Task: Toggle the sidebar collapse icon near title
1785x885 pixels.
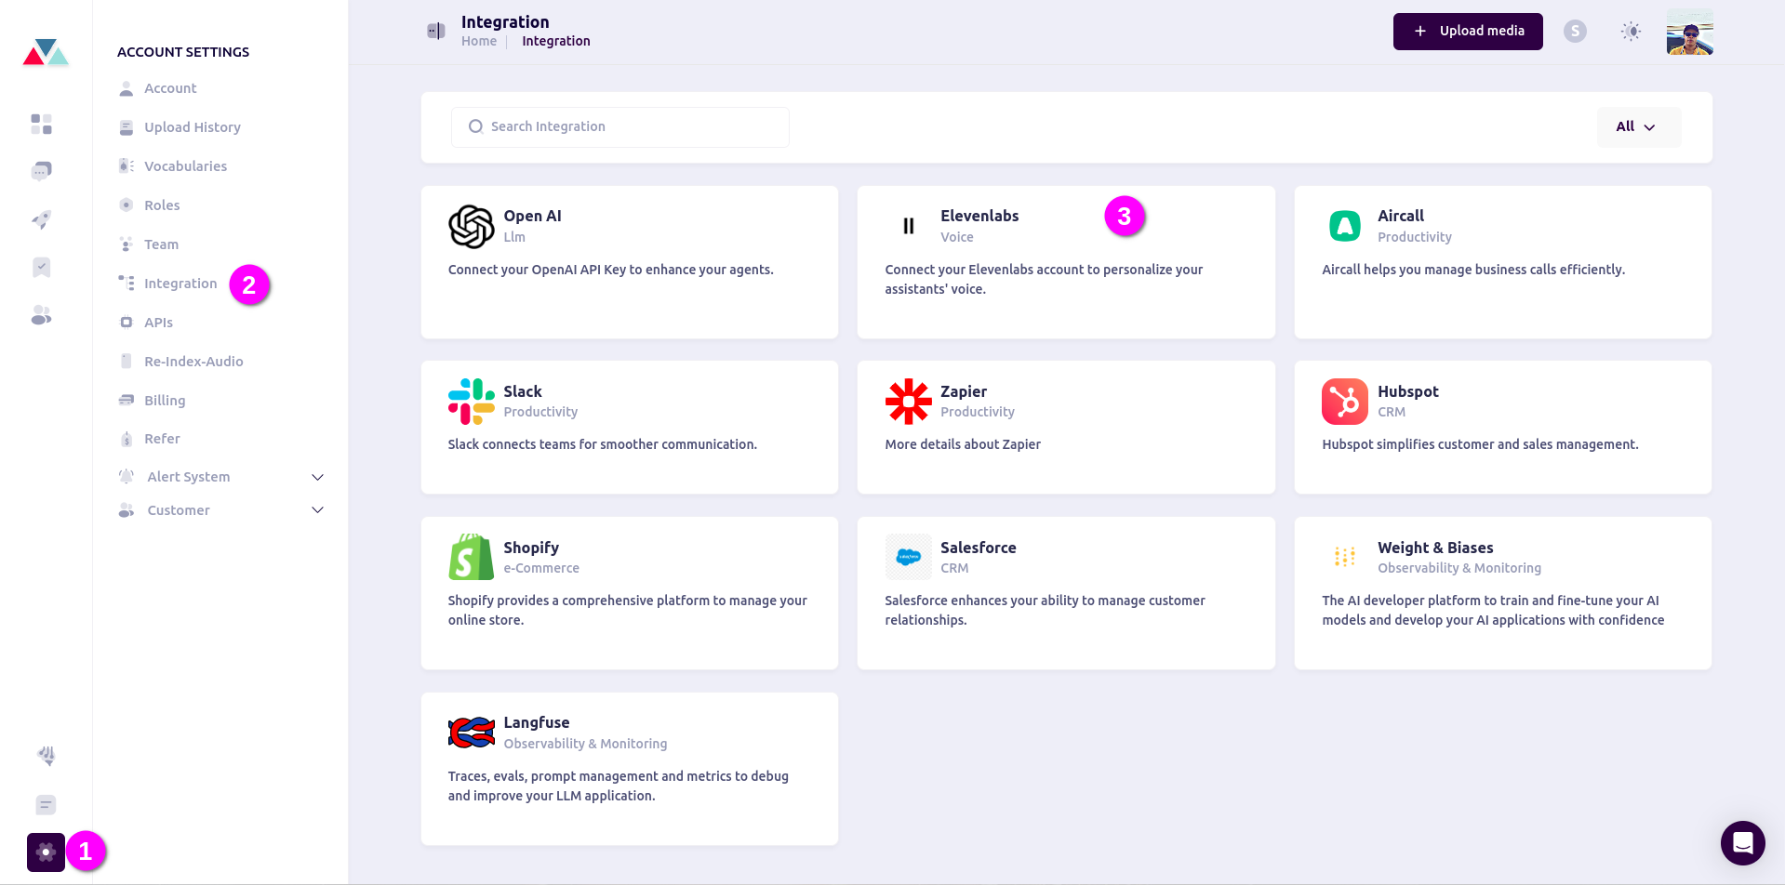Action: pos(435,31)
